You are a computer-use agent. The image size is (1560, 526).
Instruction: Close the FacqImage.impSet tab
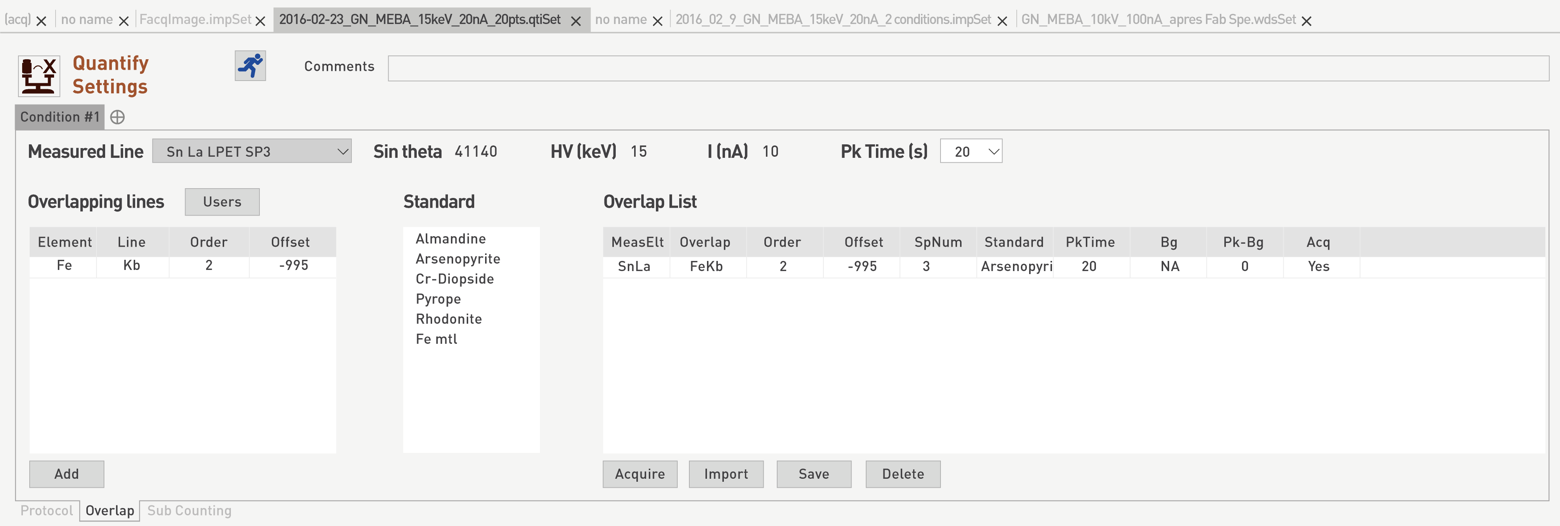[261, 21]
